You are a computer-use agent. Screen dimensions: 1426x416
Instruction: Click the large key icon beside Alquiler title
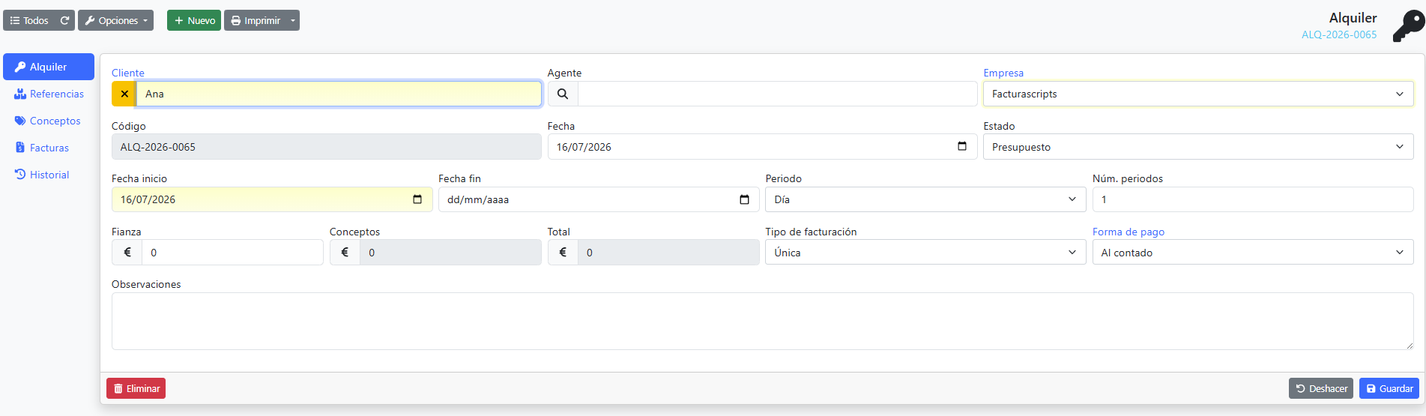pyautogui.click(x=1408, y=26)
